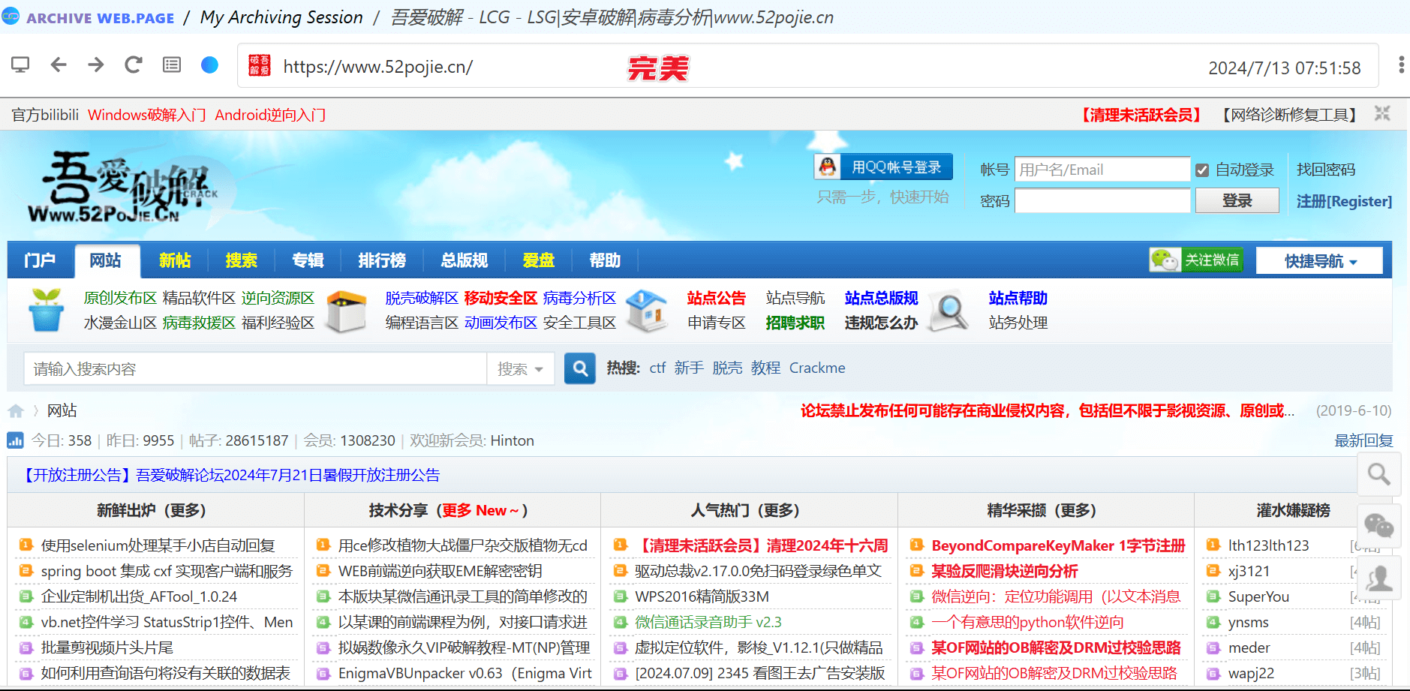Expand the 快捷导航 dropdown

(x=1320, y=261)
